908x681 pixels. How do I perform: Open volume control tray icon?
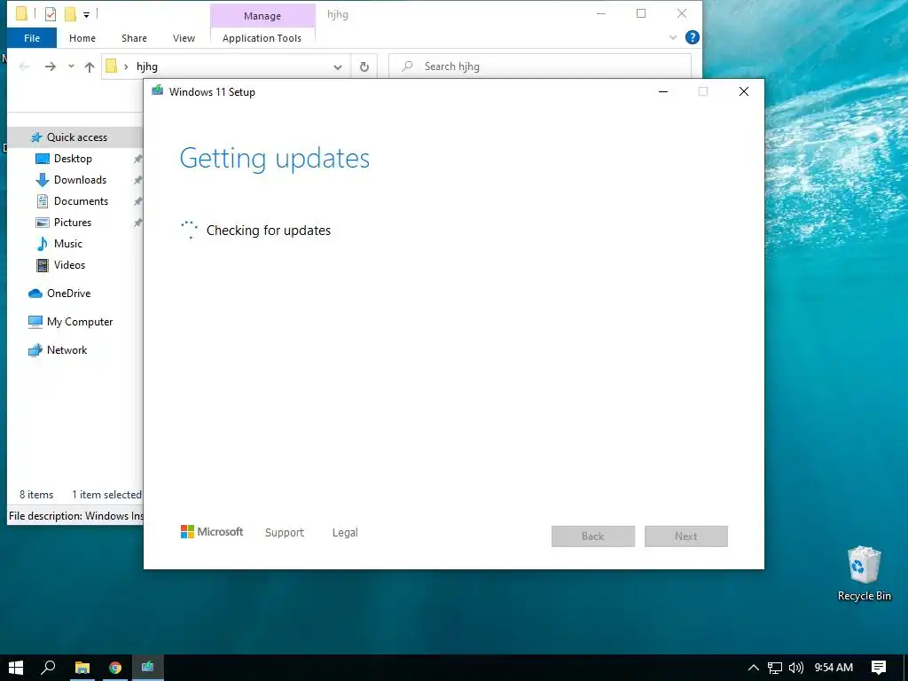point(796,668)
